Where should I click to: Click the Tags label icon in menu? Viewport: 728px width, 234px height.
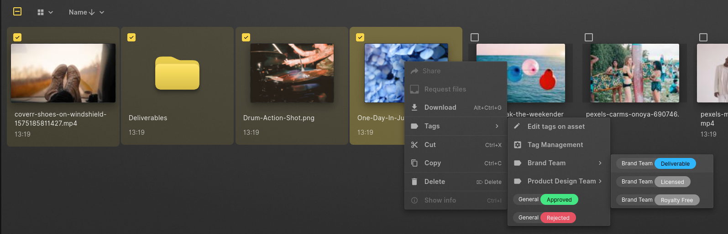point(414,126)
